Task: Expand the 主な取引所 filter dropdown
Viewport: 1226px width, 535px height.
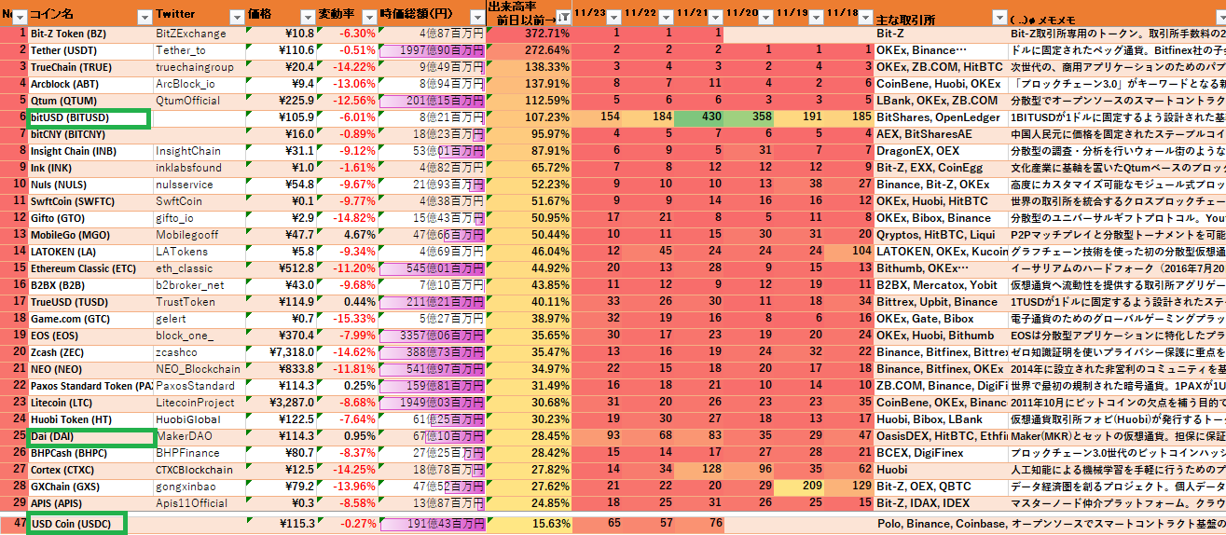Action: (x=999, y=17)
